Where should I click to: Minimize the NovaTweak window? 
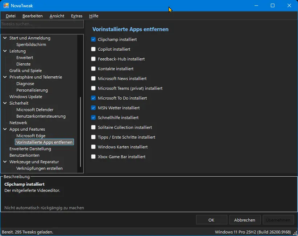256,5
